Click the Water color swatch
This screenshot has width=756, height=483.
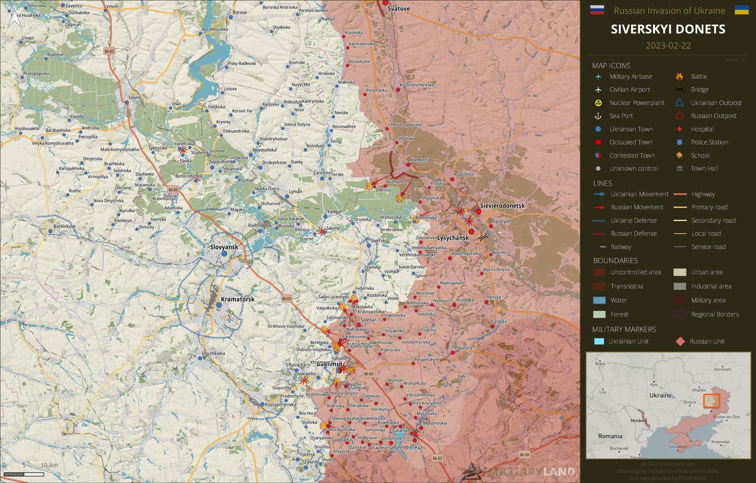(x=599, y=300)
